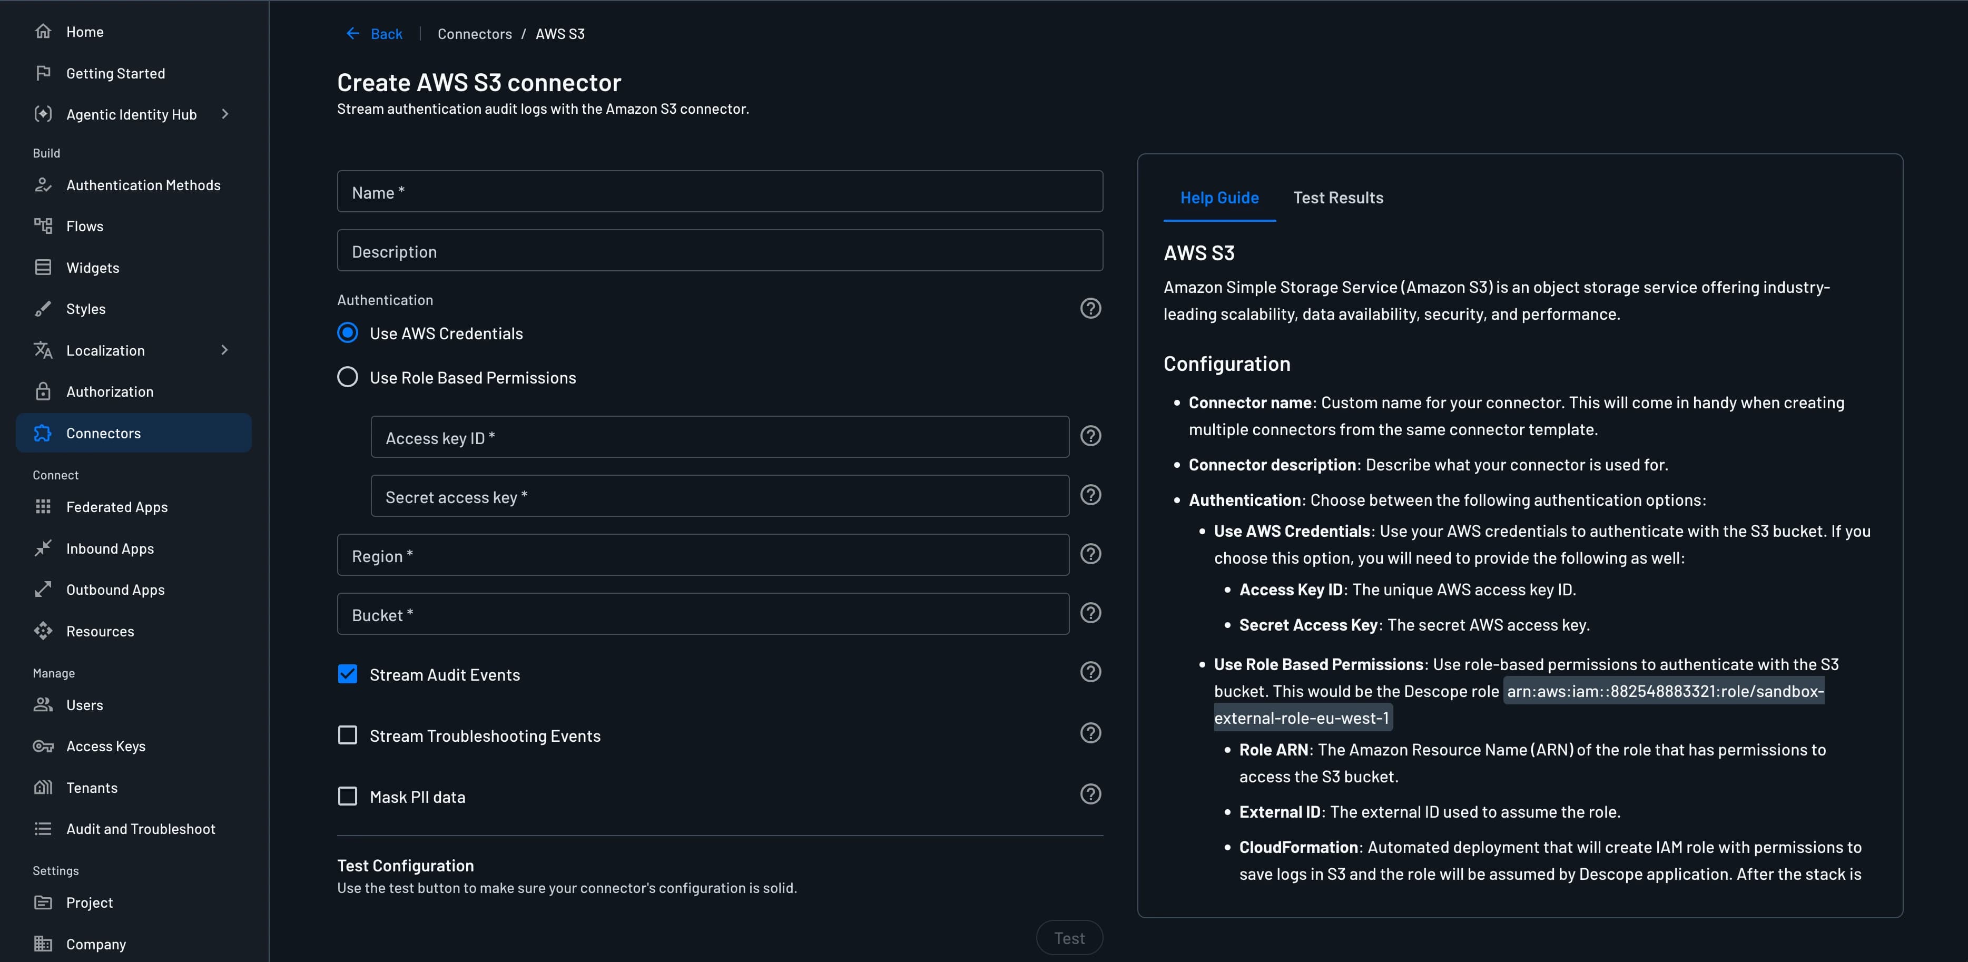1968x962 pixels.
Task: Click the Name input field
Action: (x=720, y=191)
